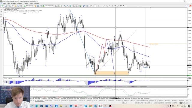Enable standard arrow cursor mode

click(92, 6)
